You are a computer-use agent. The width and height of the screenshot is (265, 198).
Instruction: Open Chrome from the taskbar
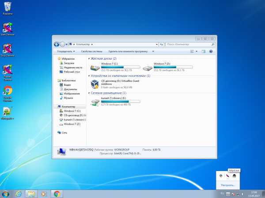pos(57,194)
